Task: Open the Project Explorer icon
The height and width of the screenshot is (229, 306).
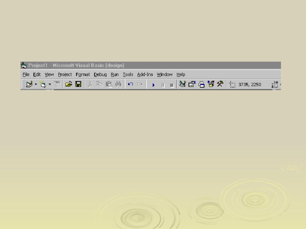Action: tap(182, 84)
